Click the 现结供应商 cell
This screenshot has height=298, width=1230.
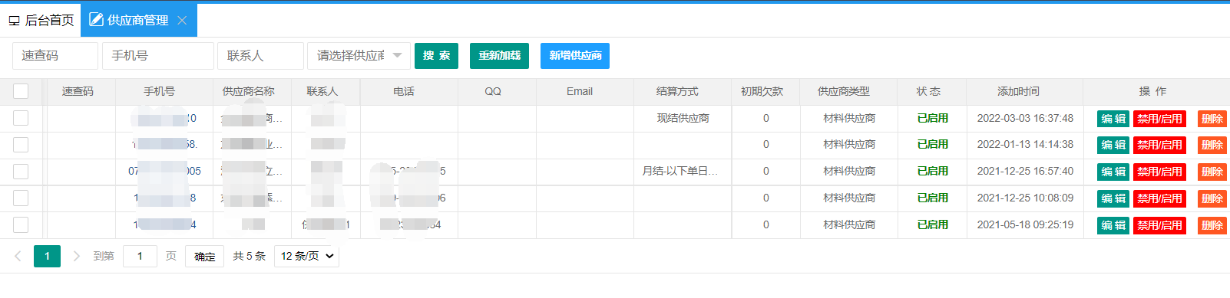tap(683, 118)
